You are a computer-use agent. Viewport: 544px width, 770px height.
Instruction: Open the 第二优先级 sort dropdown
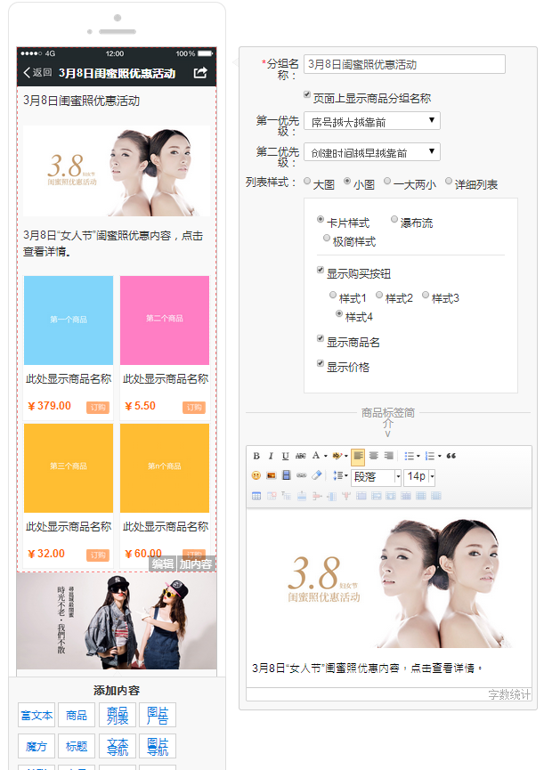pos(372,152)
